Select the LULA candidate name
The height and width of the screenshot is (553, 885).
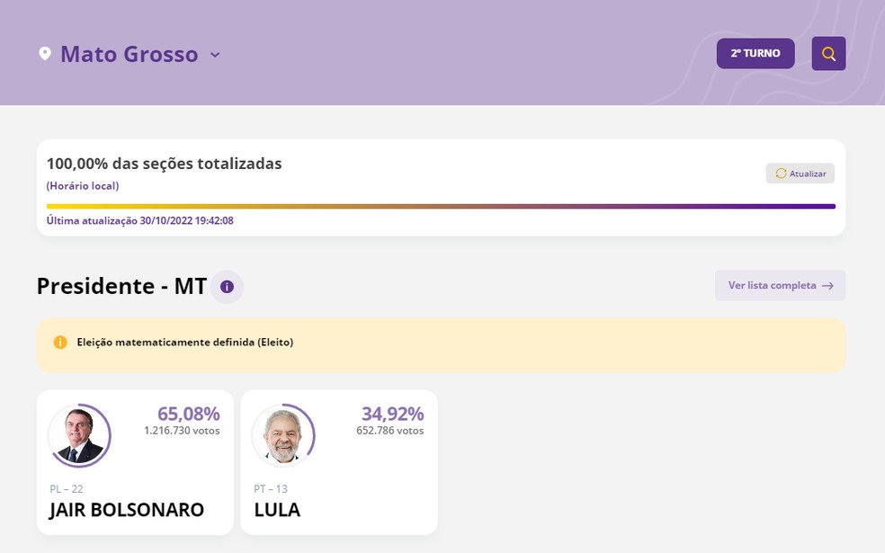point(277,510)
